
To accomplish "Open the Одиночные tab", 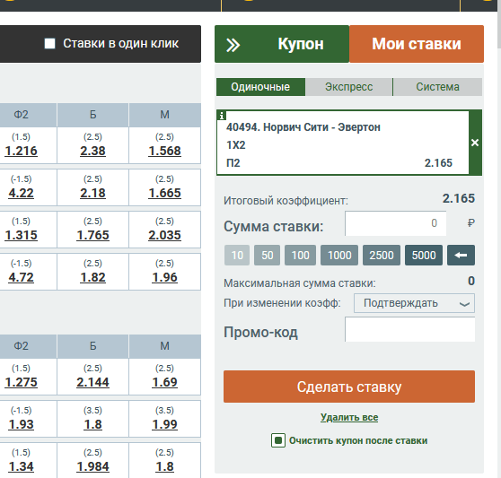I will (x=260, y=87).
